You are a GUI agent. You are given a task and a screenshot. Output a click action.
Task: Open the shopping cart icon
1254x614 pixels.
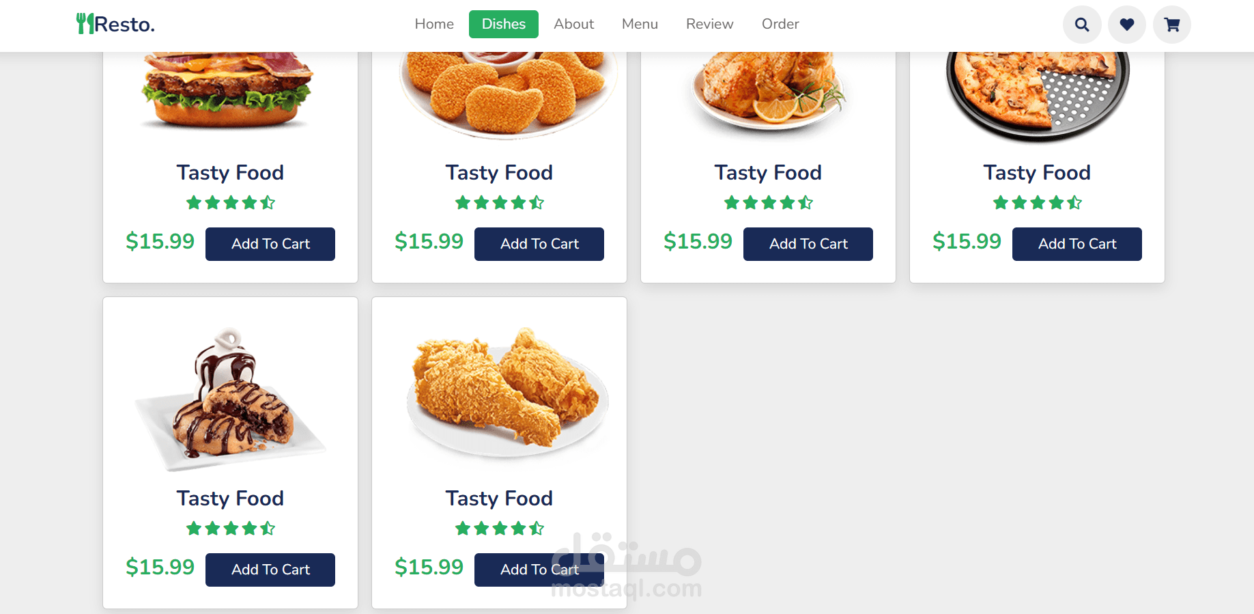click(x=1172, y=25)
